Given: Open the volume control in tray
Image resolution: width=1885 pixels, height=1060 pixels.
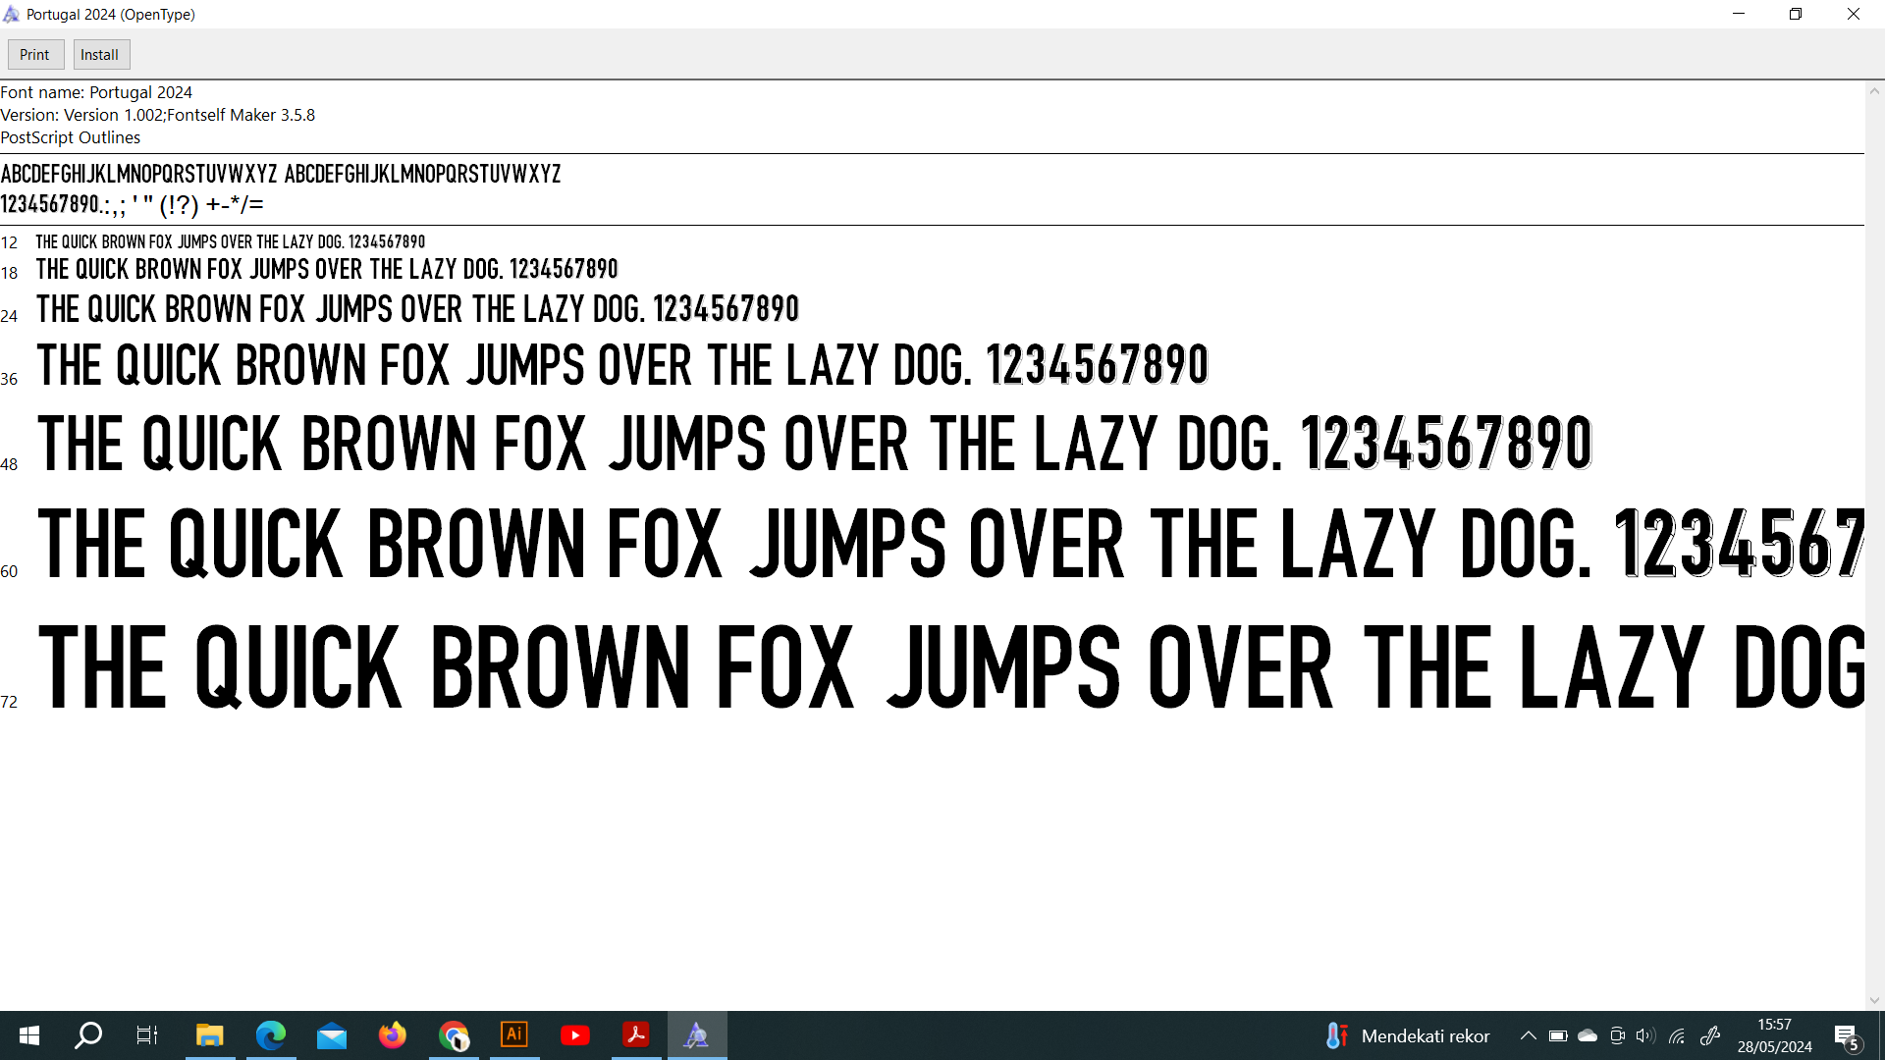Looking at the screenshot, I should (1645, 1035).
